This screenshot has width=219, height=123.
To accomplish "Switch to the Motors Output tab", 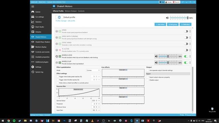I will pos(71,11).
